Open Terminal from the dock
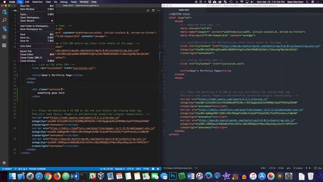 83,176
